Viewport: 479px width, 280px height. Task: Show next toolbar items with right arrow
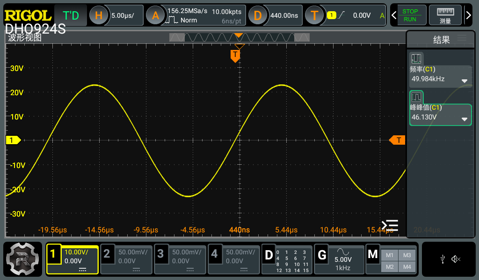click(468, 15)
